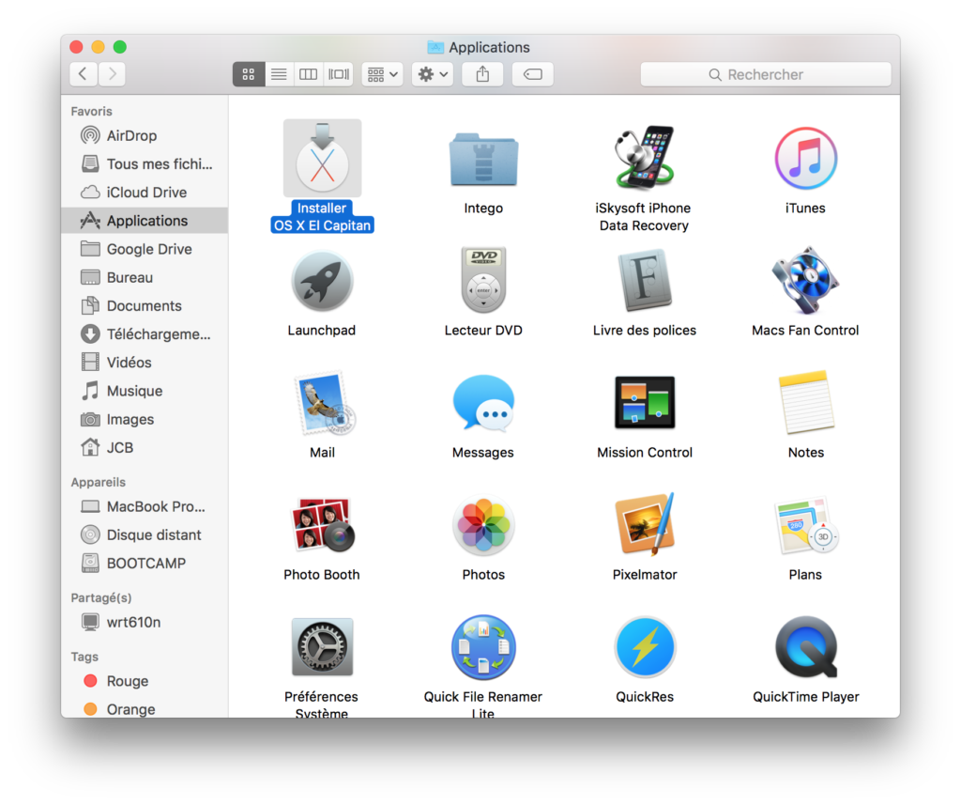Screen dimensions: 961x805
Task: Select Disque distant in sidebar
Action: [145, 535]
